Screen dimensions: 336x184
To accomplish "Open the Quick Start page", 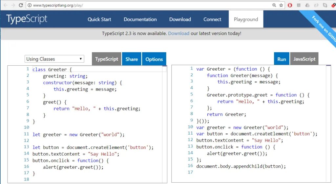I will pos(99,19).
